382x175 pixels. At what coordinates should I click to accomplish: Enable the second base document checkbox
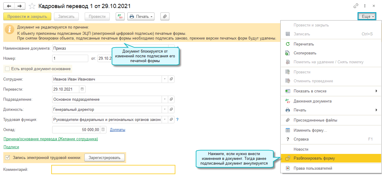point(7,69)
